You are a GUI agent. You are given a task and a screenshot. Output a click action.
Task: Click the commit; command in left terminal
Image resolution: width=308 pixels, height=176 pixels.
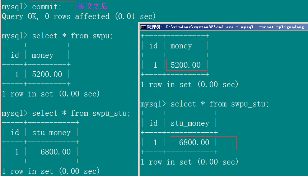(47, 7)
